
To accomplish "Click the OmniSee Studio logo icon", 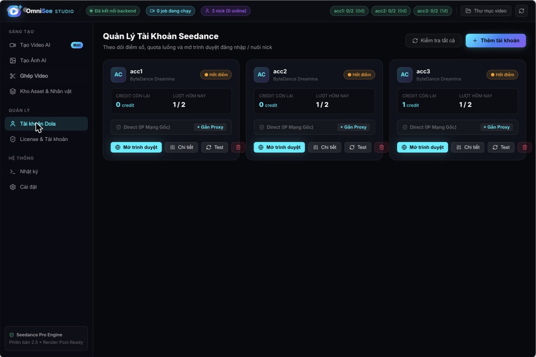I will [x=14, y=11].
